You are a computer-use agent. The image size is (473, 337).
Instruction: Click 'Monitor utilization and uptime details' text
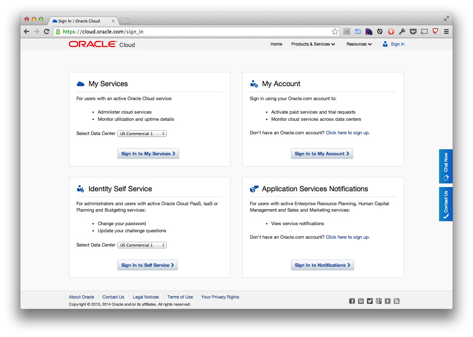click(136, 119)
